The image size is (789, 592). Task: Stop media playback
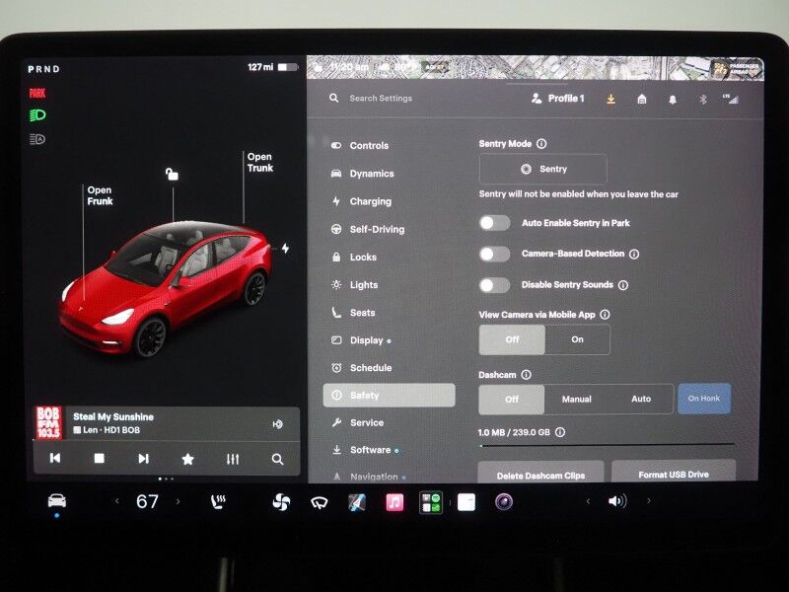[100, 458]
